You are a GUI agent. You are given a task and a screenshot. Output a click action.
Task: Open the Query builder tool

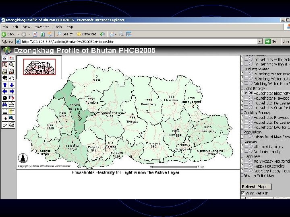(12, 98)
